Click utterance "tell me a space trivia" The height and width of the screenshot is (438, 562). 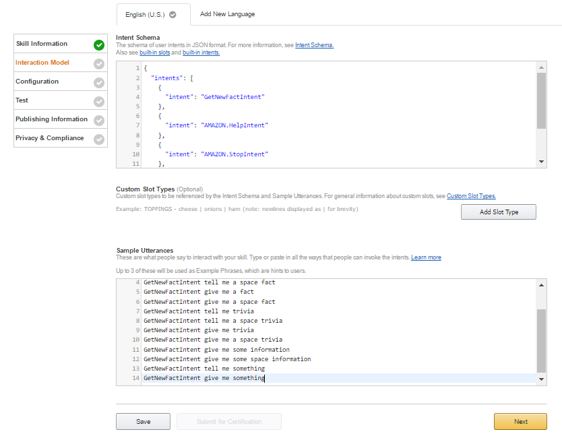[243, 321]
